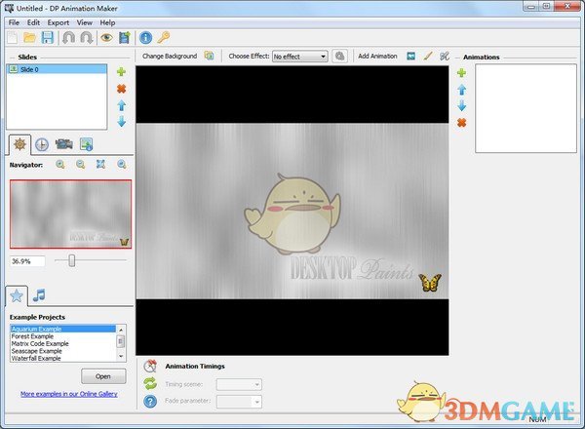Click the Navigator zoom slider handle

pyautogui.click(x=71, y=260)
